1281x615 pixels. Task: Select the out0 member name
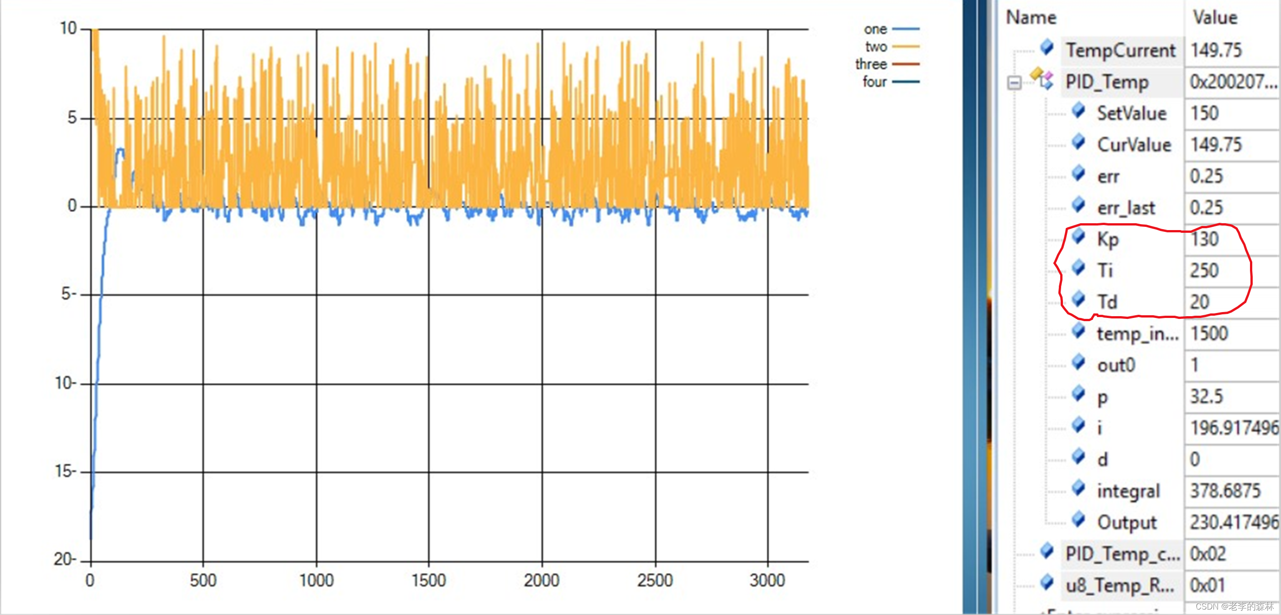tap(1116, 366)
